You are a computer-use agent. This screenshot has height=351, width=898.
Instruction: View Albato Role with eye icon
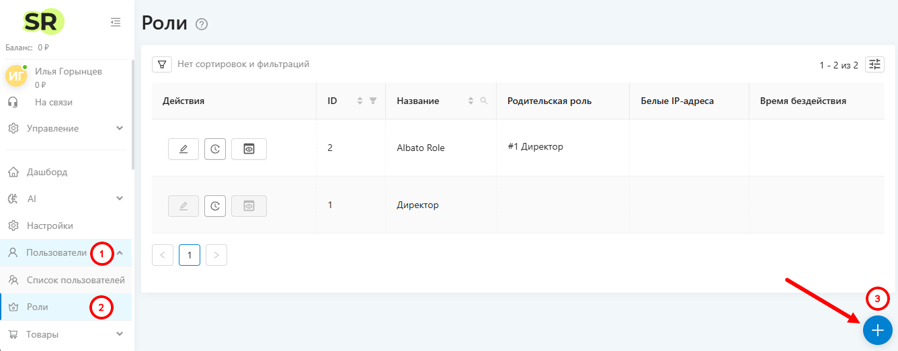click(249, 149)
